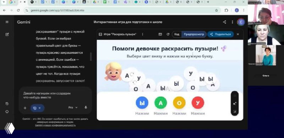
Task: View site information icon in the address bar
Action: coord(27,10)
